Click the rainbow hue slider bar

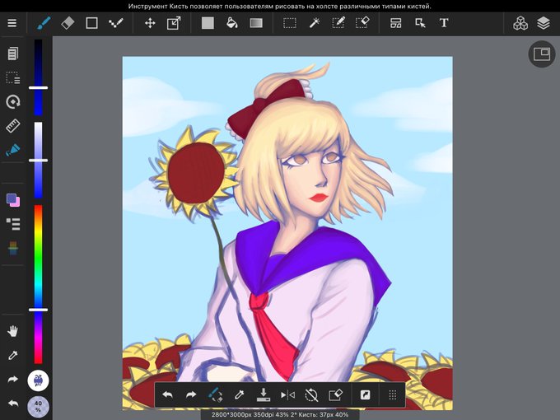pyautogui.click(x=38, y=284)
